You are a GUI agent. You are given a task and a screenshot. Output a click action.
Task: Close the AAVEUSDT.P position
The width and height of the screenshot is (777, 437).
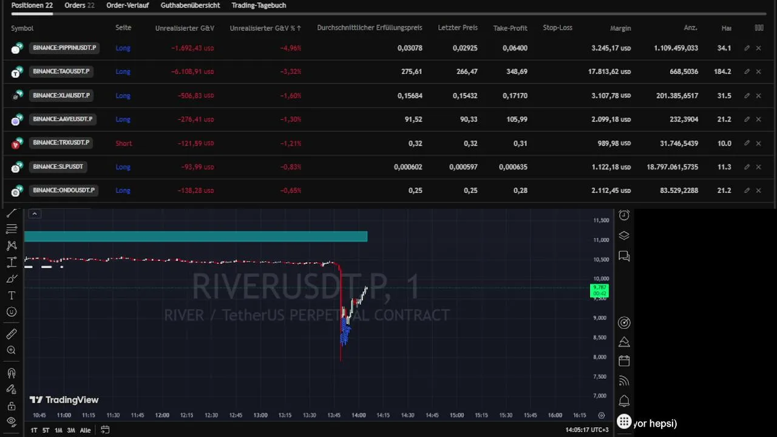tap(759, 120)
